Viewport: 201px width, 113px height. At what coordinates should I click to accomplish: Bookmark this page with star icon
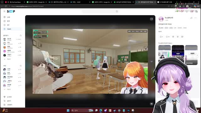point(172,6)
